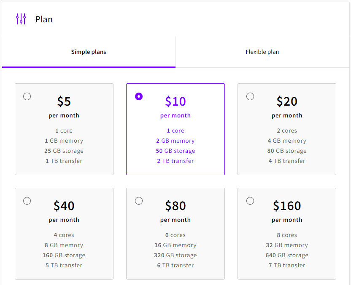This screenshot has width=351, height=285.
Task: Select the $5 per month radio button
Action: (27, 96)
